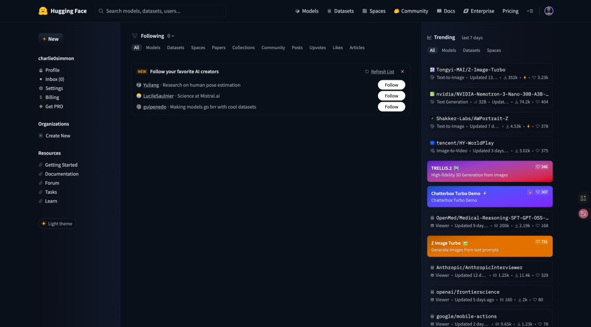This screenshot has height=327, width=591.
Task: Open the Tasks resource link
Action: pyautogui.click(x=48, y=192)
